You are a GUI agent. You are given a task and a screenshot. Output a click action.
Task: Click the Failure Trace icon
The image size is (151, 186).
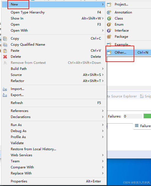point(137,125)
